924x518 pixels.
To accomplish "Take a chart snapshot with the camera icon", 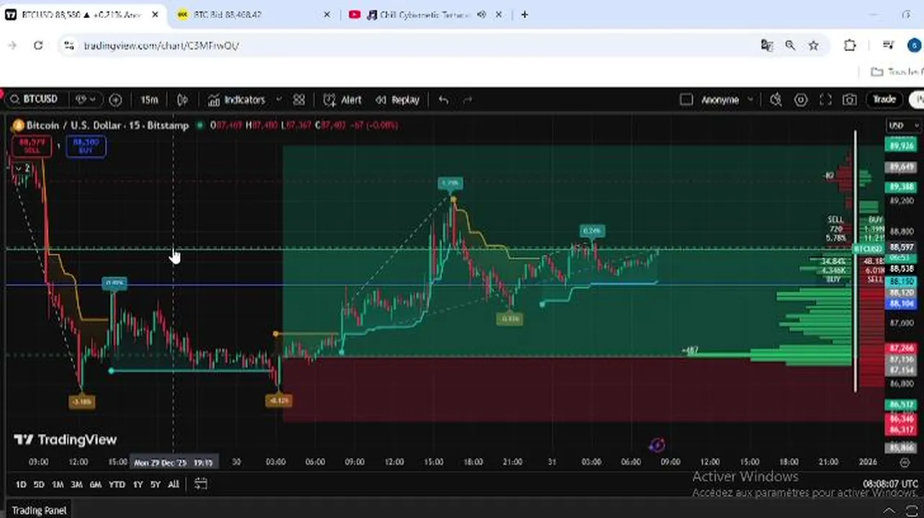I will click(x=850, y=100).
